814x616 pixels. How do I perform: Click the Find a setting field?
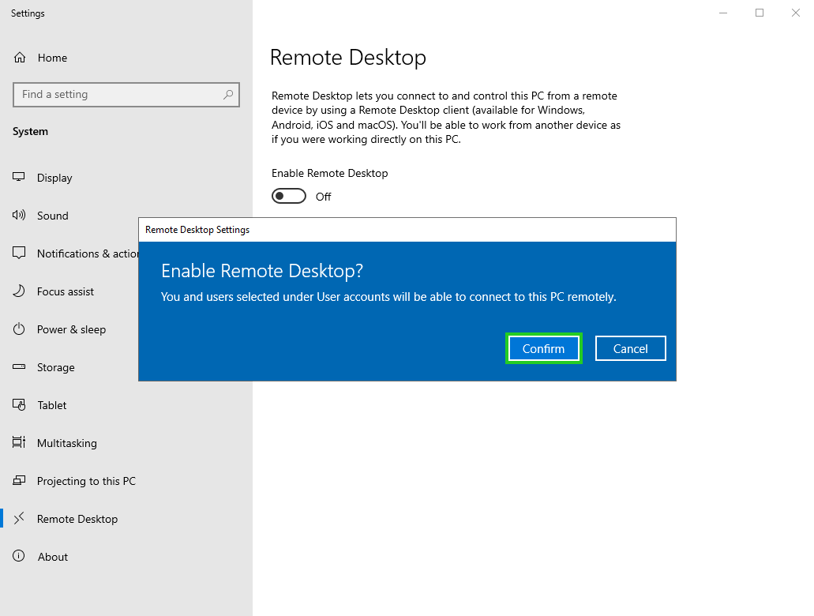click(118, 95)
